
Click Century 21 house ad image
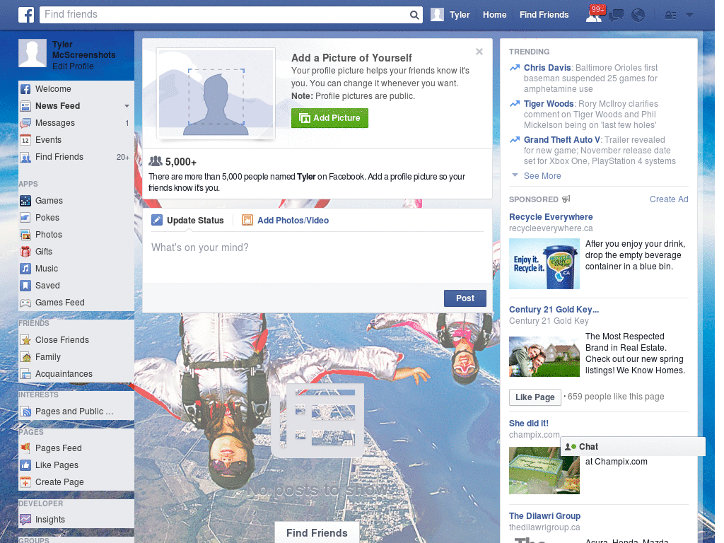[544, 356]
